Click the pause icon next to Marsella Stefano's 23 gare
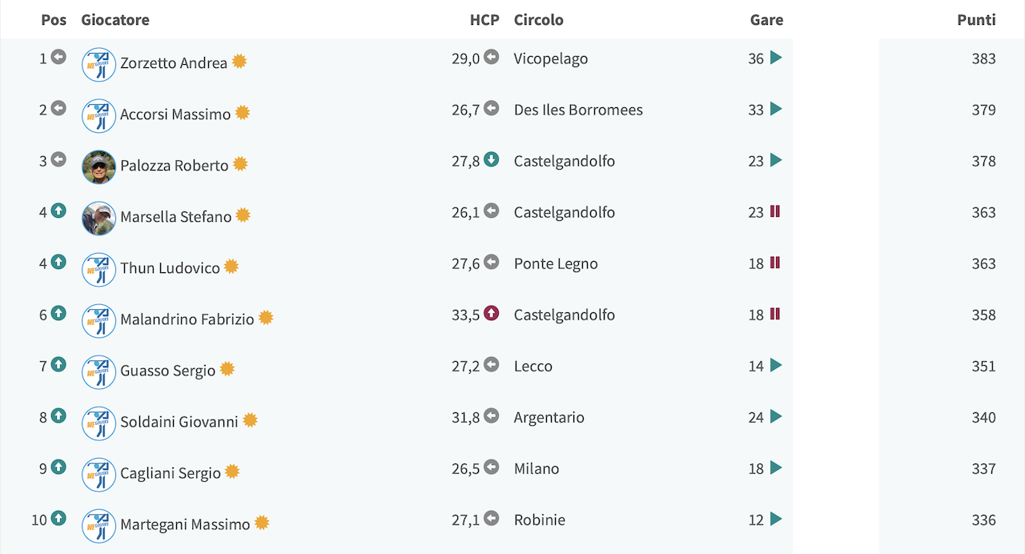1025x554 pixels. tap(775, 211)
